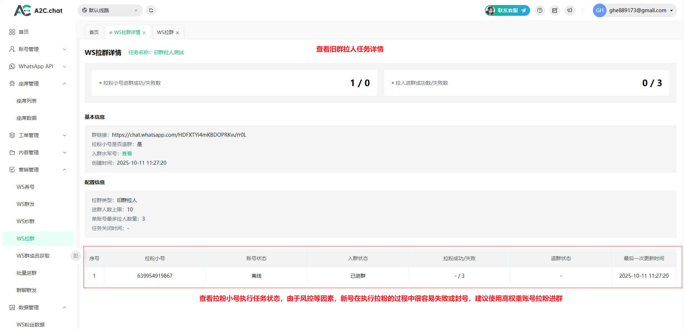Click the sidebar collapse icon
The width and height of the screenshot is (684, 329).
tap(76, 256)
